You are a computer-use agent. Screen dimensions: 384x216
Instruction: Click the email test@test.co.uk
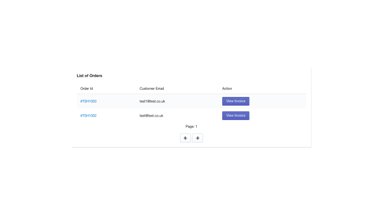151,116
